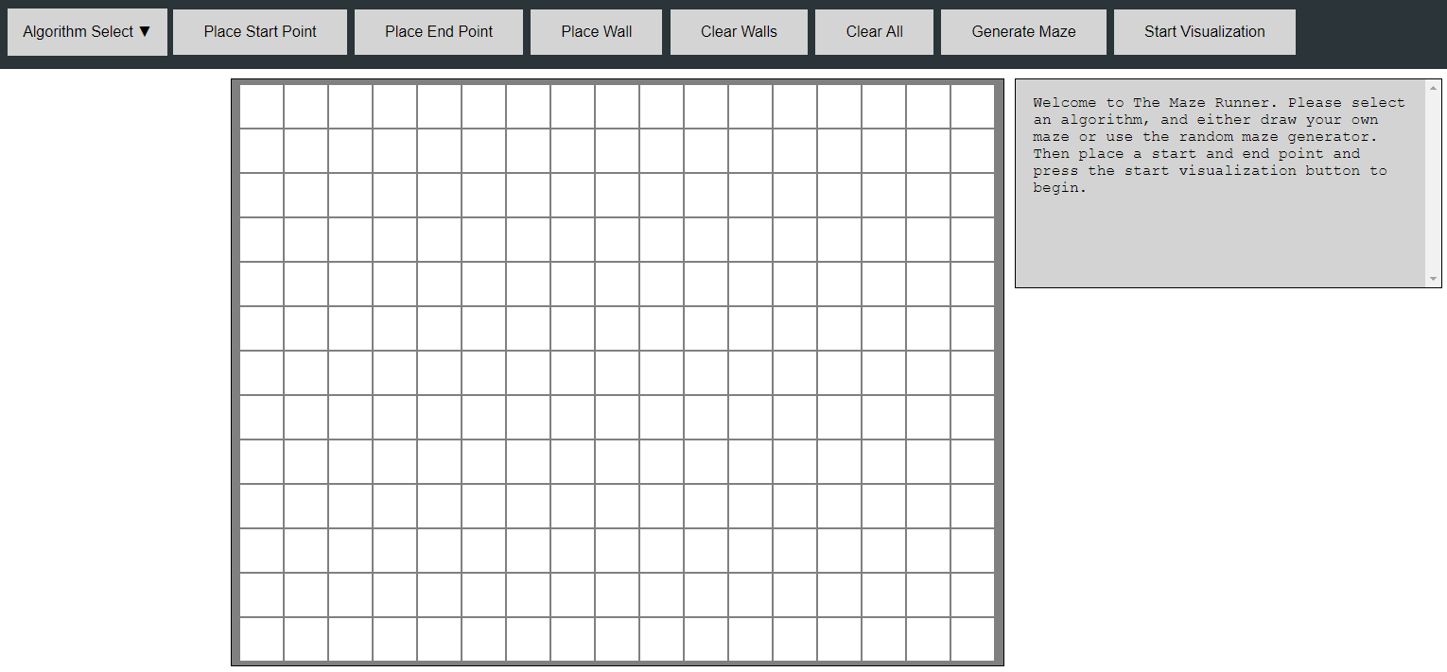This screenshot has height=672, width=1447.
Task: Click the welcome message text area
Action: 1228,183
